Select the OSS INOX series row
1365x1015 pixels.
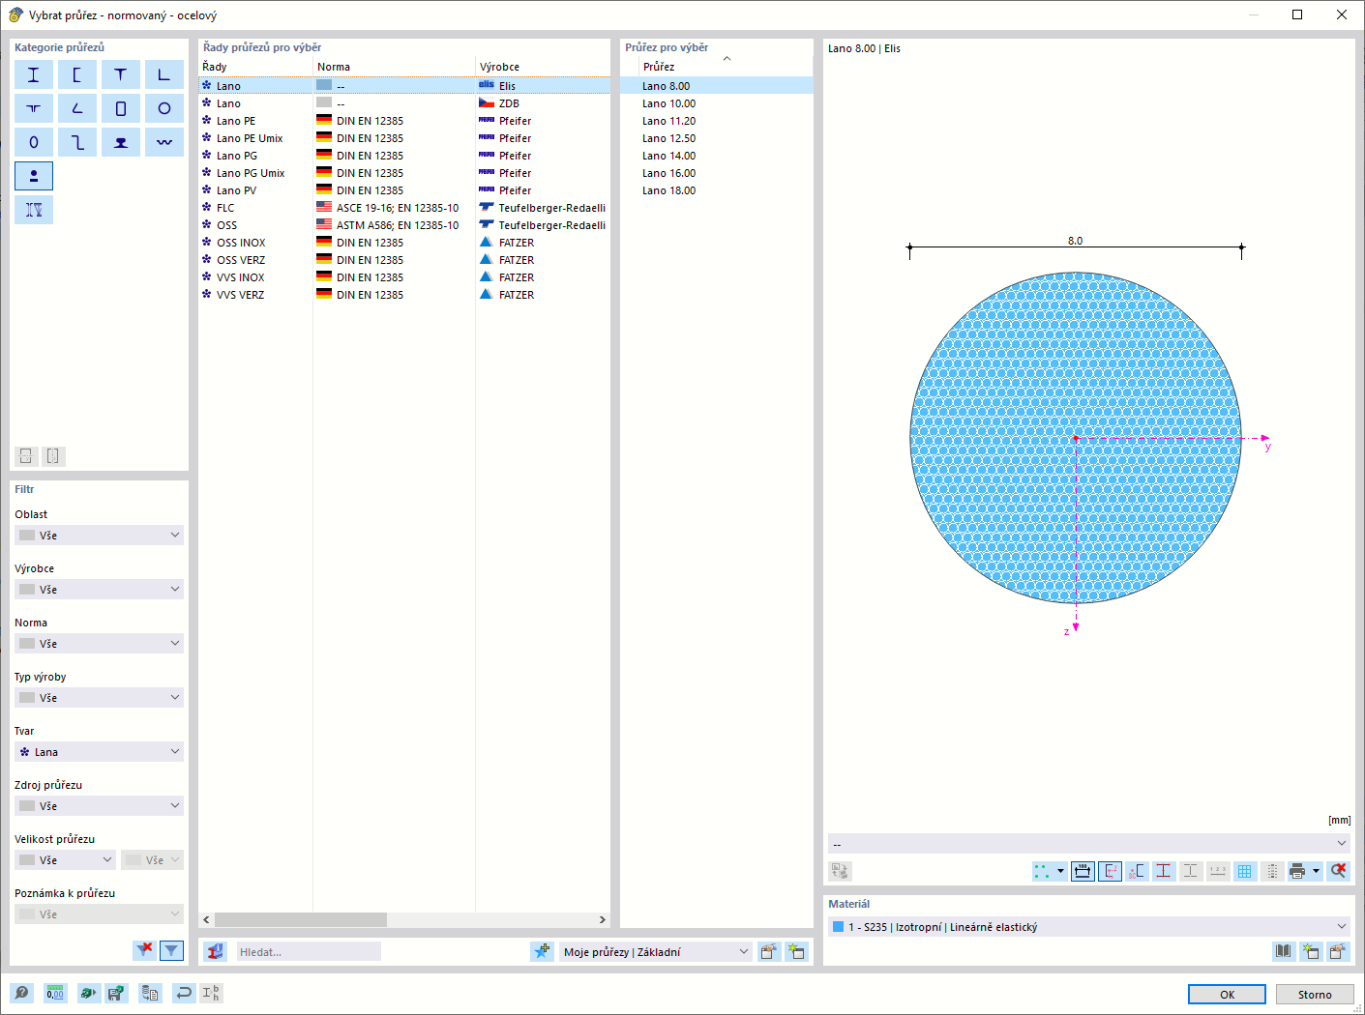(404, 243)
